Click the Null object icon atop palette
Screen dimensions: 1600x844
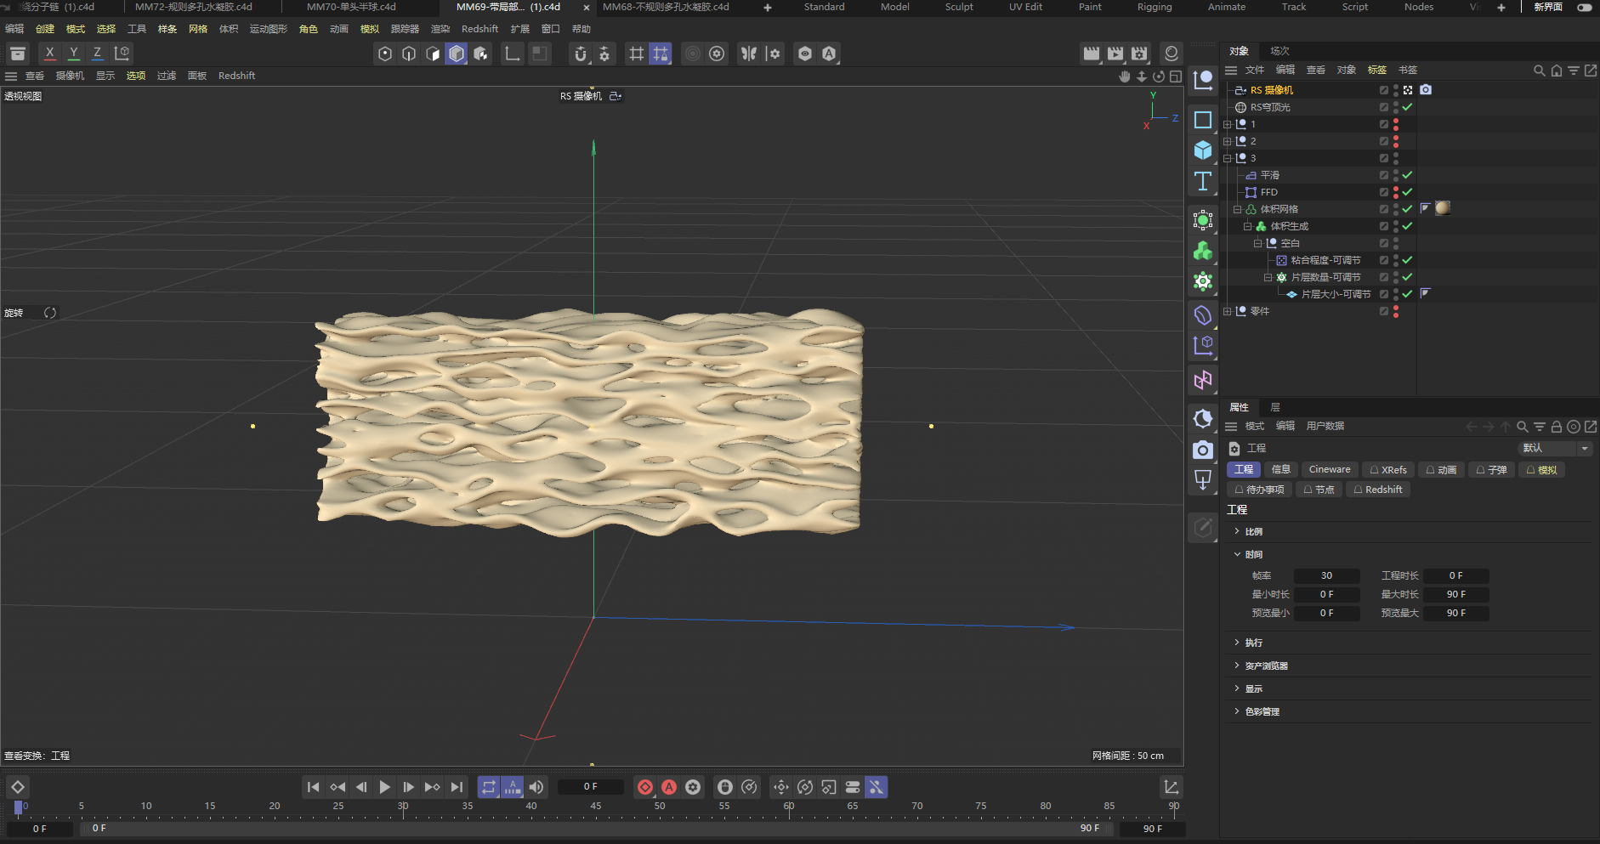pos(1203,81)
